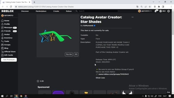Show hidden system tray icons

point(143,96)
